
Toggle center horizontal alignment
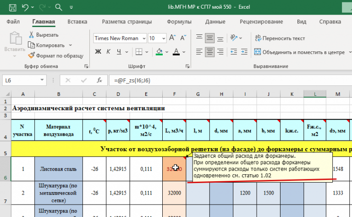[209, 52]
